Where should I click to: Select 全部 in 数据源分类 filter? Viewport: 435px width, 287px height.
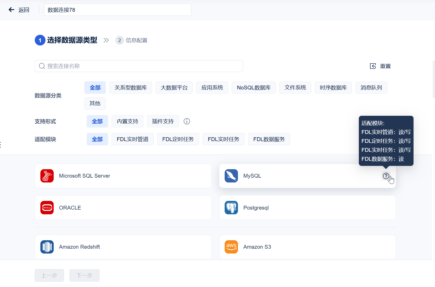[x=95, y=88]
